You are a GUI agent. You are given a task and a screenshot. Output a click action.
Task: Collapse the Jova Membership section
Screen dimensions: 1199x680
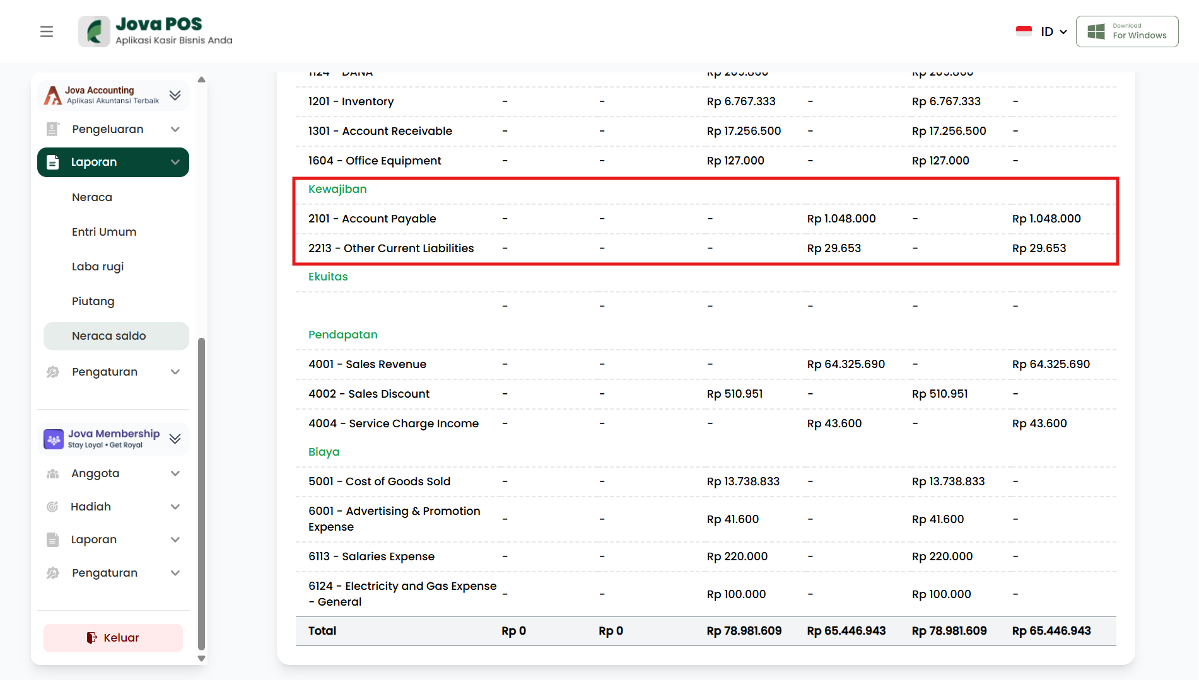tap(175, 439)
